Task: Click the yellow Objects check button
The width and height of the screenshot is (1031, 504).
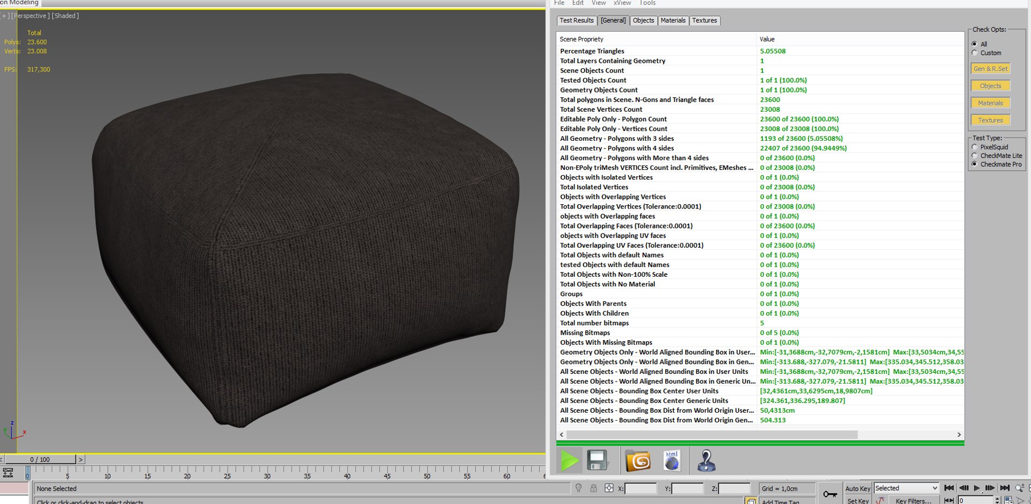Action: [x=991, y=86]
